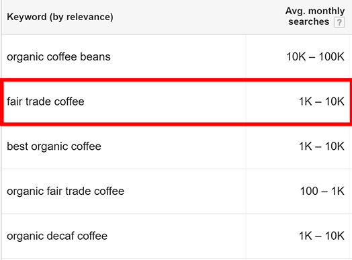Choose the organic fair trade coffee keyword
Image resolution: width=352 pixels, height=260 pixels.
coord(66,191)
